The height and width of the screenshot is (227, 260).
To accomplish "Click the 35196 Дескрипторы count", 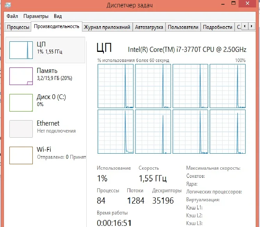I will pyautogui.click(x=163, y=200).
